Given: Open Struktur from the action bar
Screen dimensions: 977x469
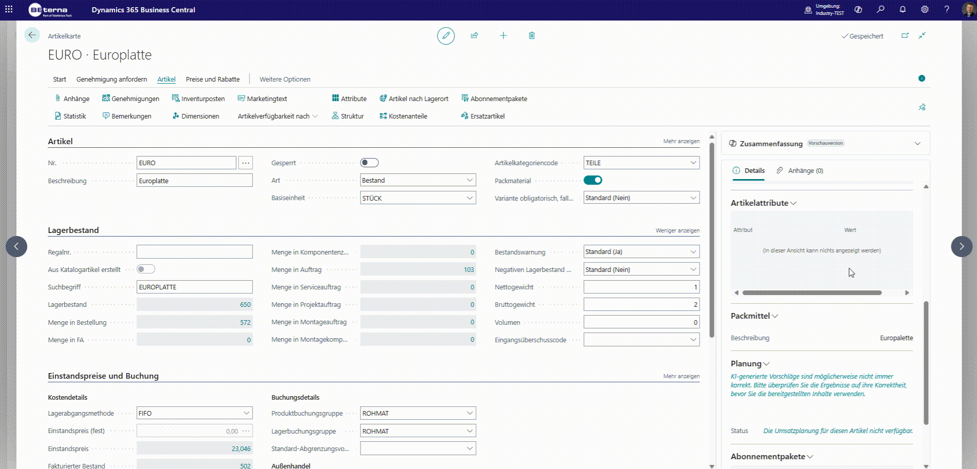Looking at the screenshot, I should pos(348,116).
